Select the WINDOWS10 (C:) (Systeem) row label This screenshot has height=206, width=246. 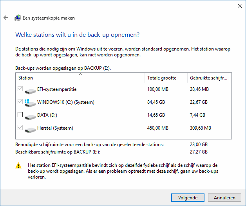(66, 102)
